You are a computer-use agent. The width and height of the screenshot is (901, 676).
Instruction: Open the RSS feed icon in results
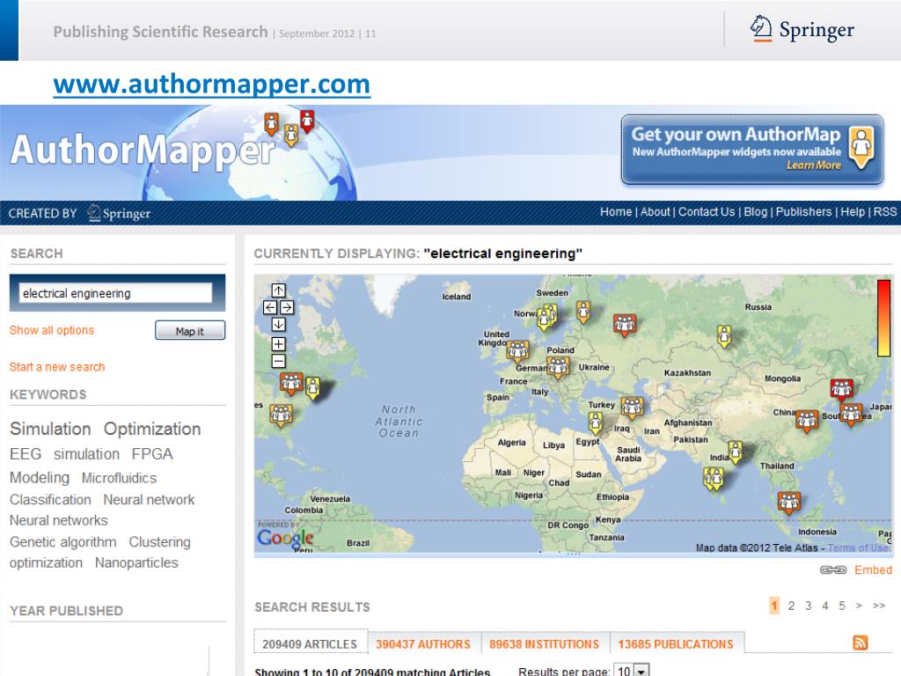(x=861, y=643)
